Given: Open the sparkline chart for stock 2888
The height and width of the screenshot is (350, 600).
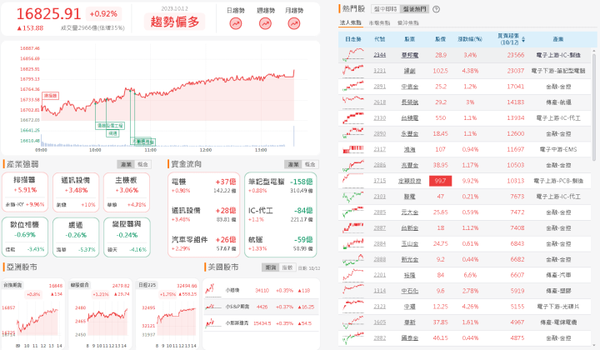Looking at the screenshot, I should point(353,259).
